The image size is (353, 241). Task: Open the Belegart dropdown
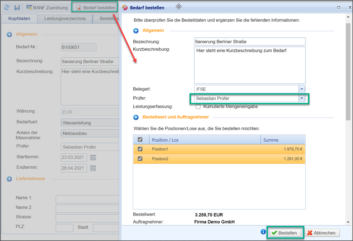(x=302, y=89)
